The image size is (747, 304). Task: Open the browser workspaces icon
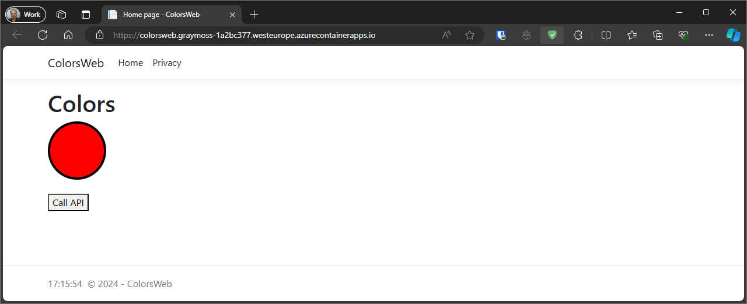[61, 14]
